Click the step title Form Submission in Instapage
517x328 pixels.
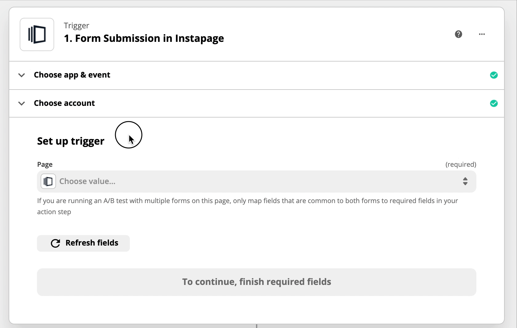coord(144,38)
